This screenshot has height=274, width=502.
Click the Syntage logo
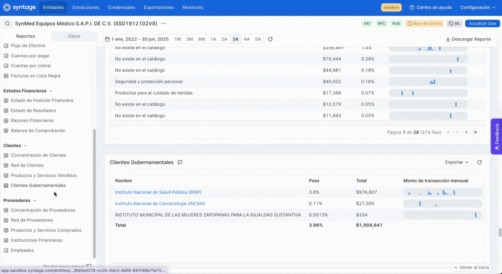19,7
